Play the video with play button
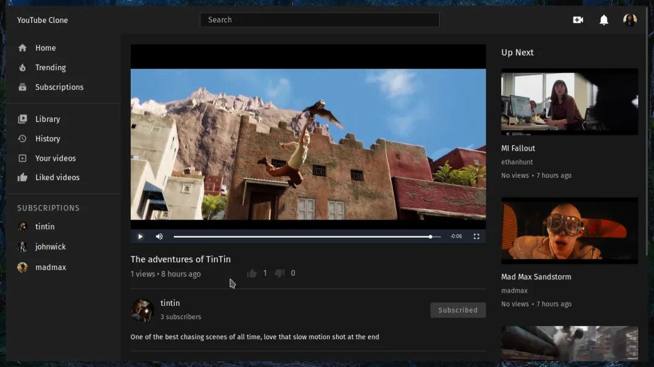 tap(140, 236)
